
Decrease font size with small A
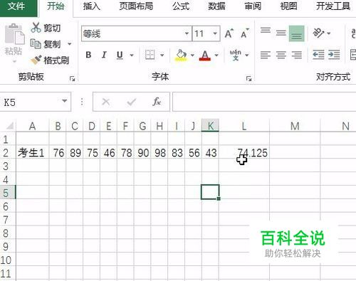tap(245, 33)
